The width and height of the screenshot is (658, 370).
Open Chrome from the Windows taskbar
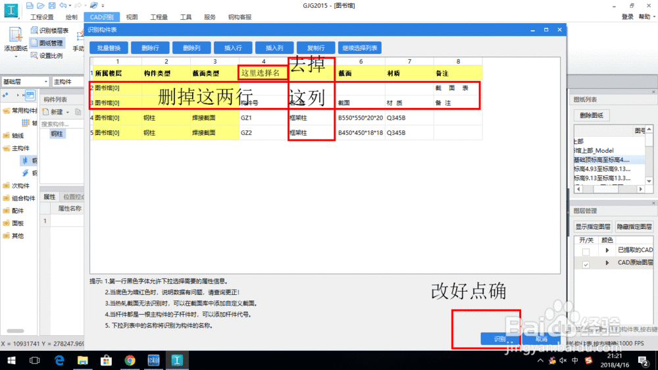(x=130, y=360)
